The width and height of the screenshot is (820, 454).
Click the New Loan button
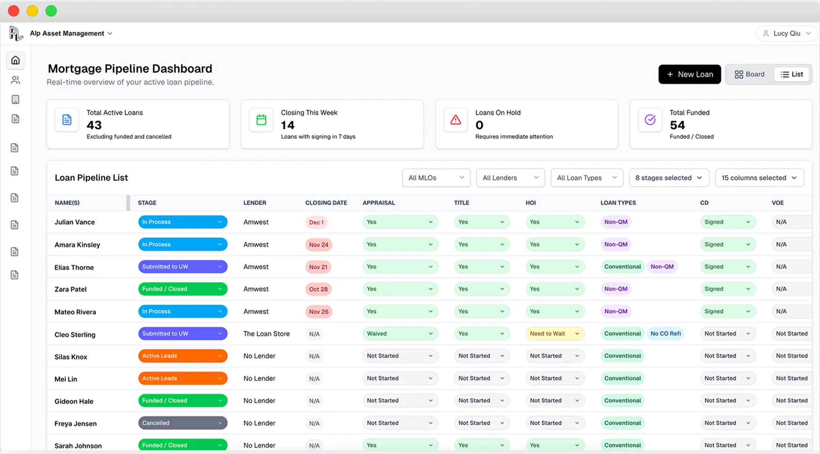pos(690,74)
